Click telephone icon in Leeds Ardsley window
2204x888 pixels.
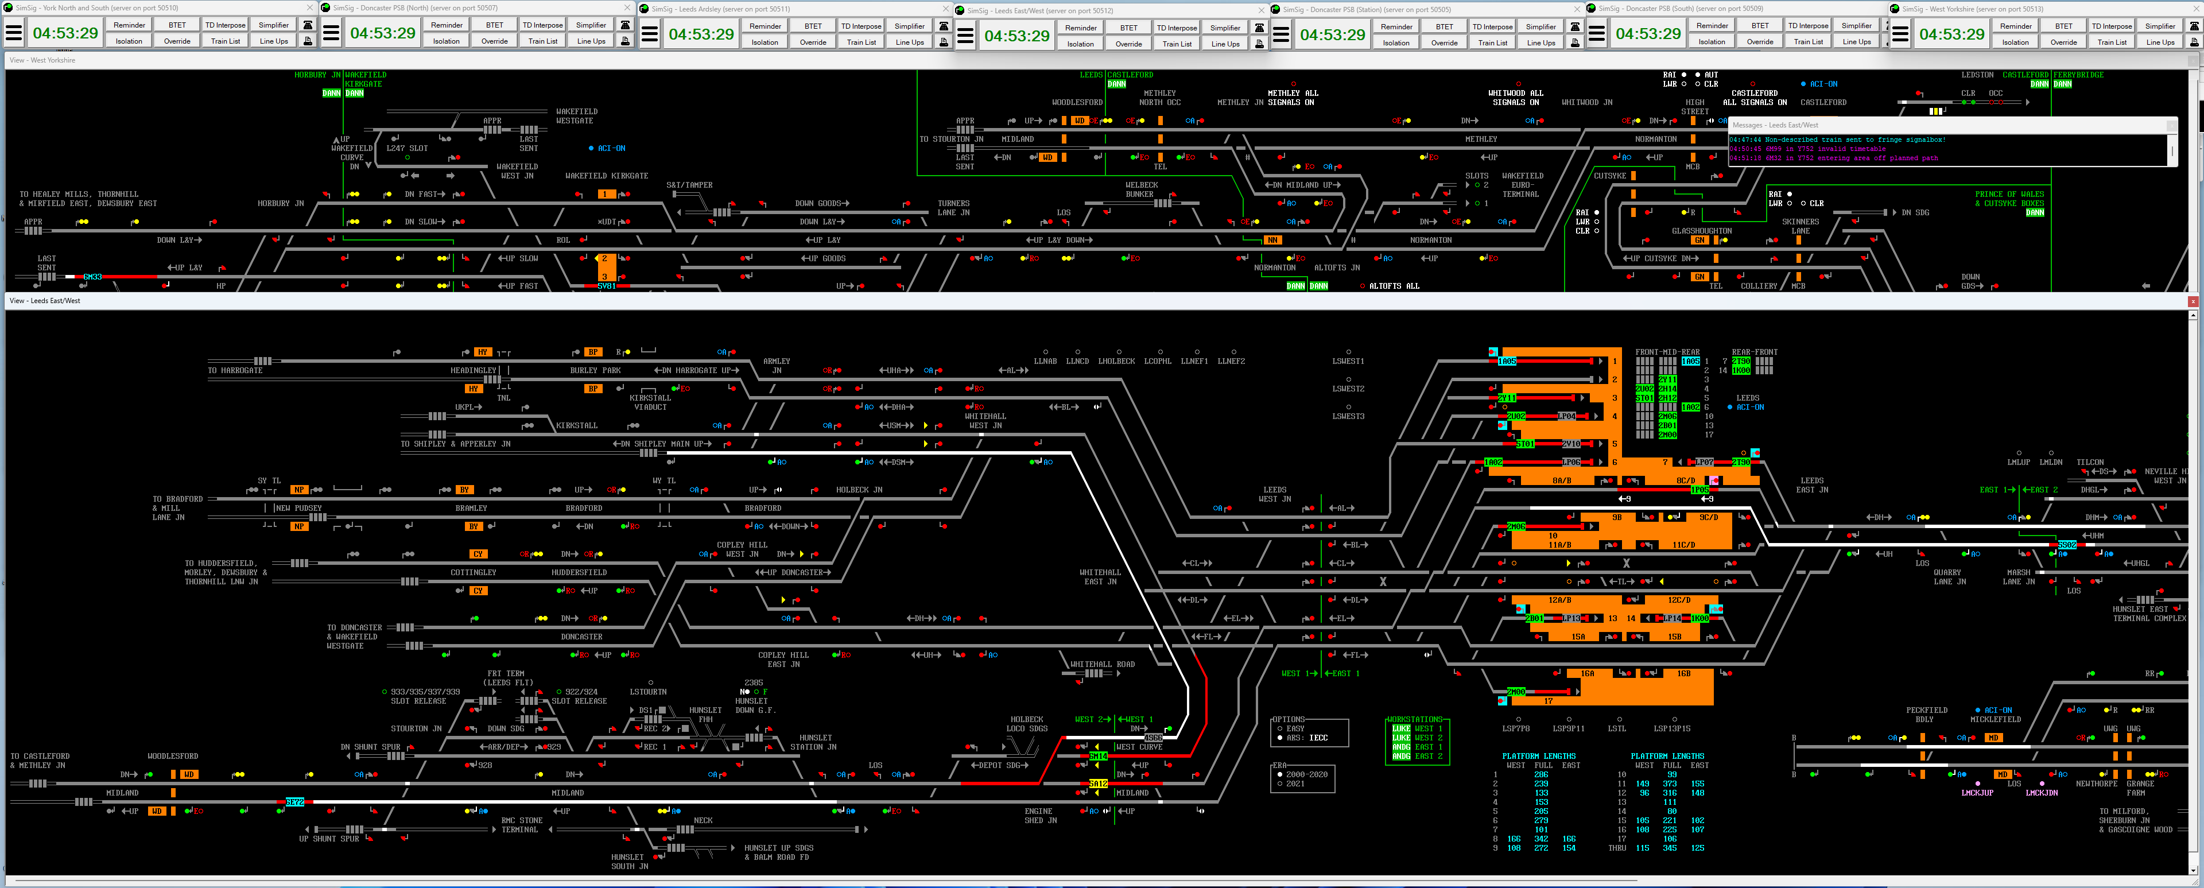point(944,26)
